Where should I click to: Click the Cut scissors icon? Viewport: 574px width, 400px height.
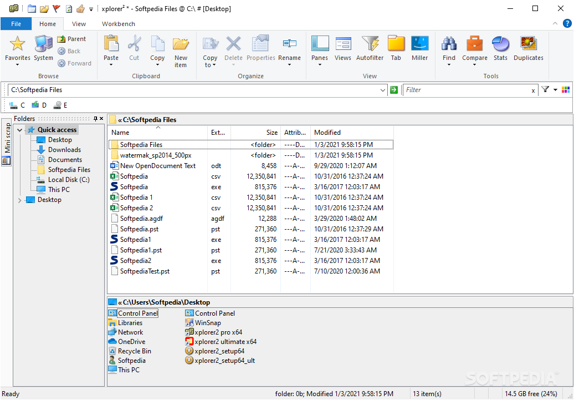click(x=134, y=44)
